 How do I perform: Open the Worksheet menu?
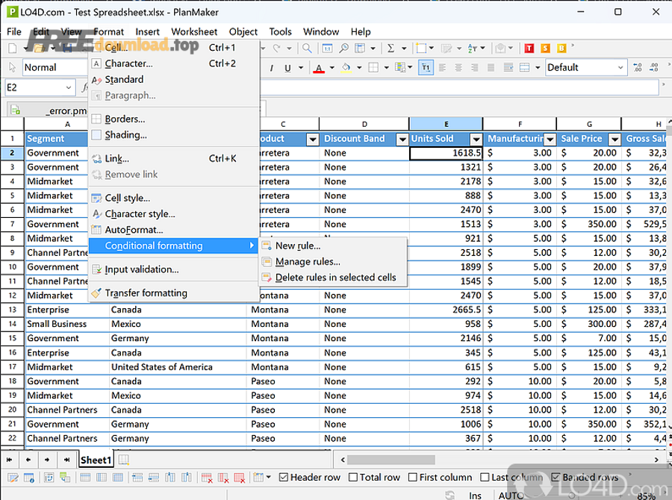point(194,31)
